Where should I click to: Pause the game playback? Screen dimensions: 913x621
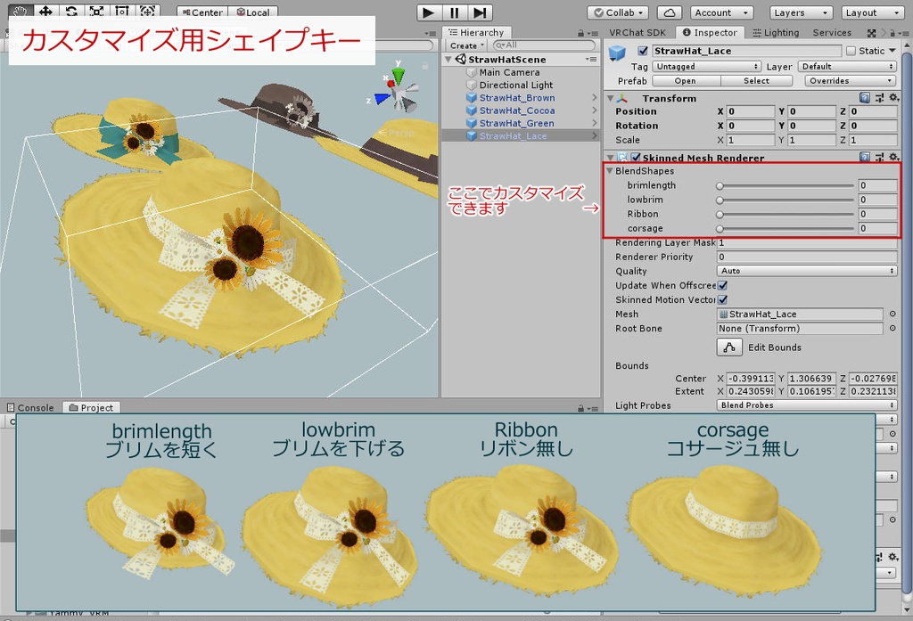[454, 12]
